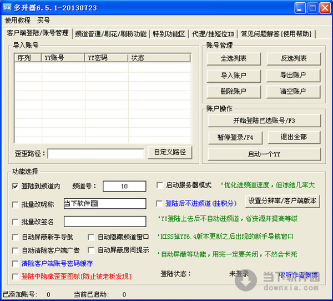The height and width of the screenshot is (301, 333).
Task: Open the 代理/挂短位ID tab
Action: tap(213, 34)
